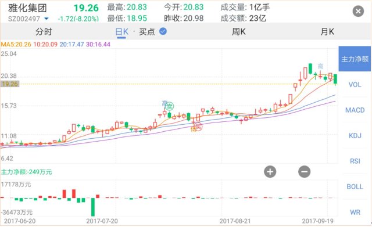Open the 月K monthly chart tab
This screenshot has height=227, width=372.
point(327,31)
